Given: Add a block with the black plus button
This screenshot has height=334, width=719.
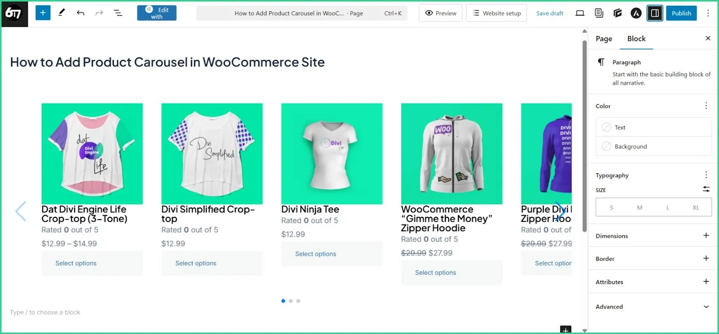Looking at the screenshot, I should [x=566, y=330].
